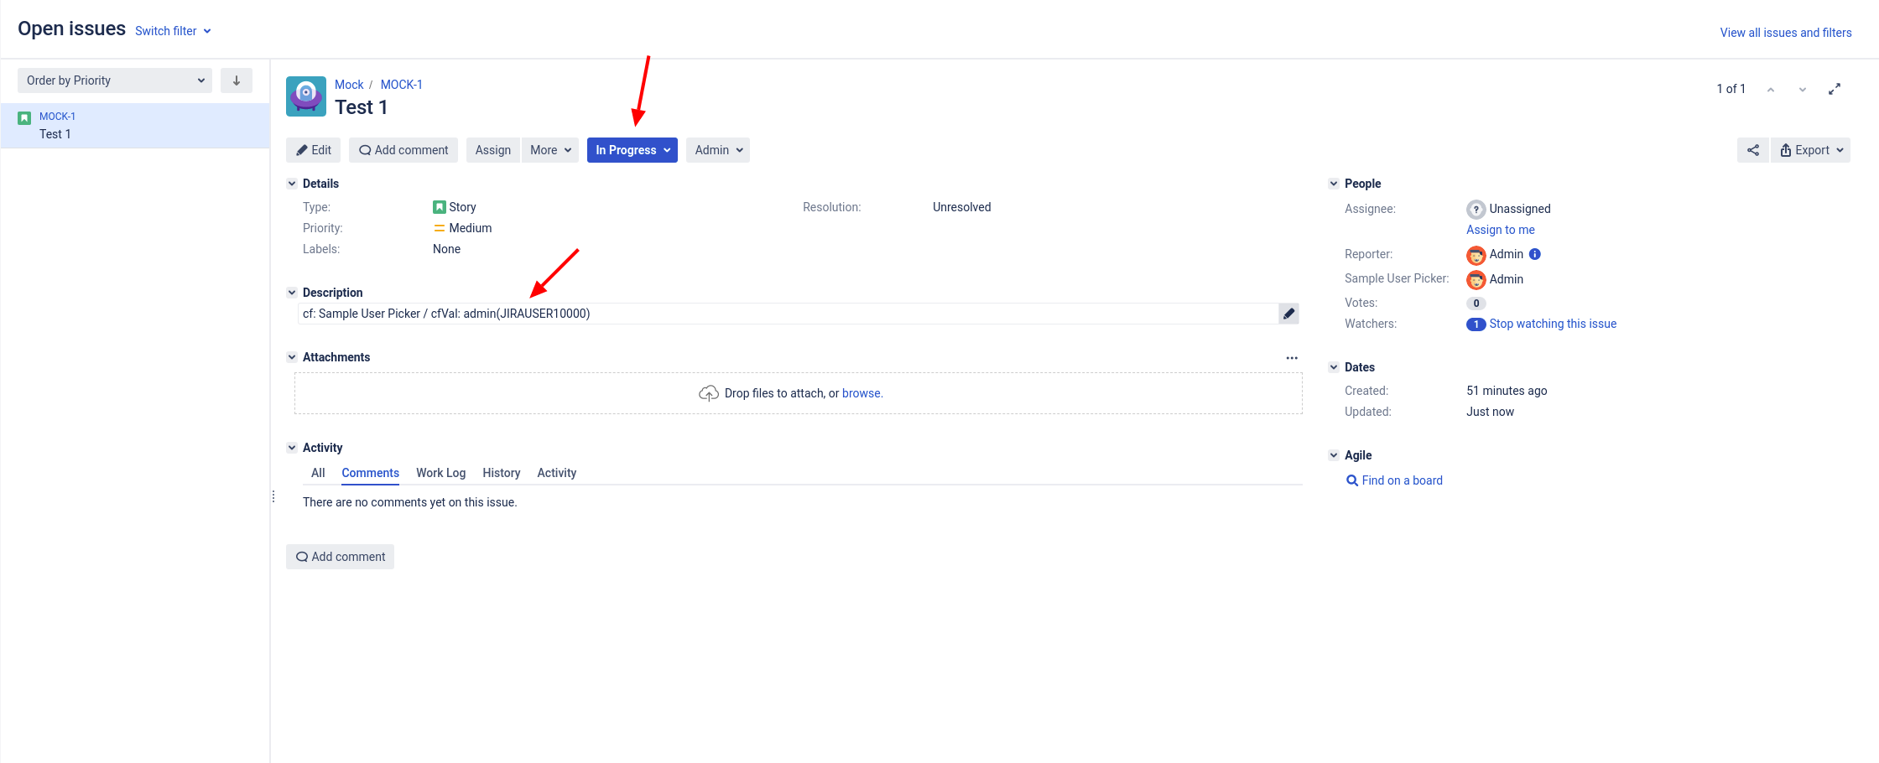Open the Switch filter dropdown

click(173, 30)
